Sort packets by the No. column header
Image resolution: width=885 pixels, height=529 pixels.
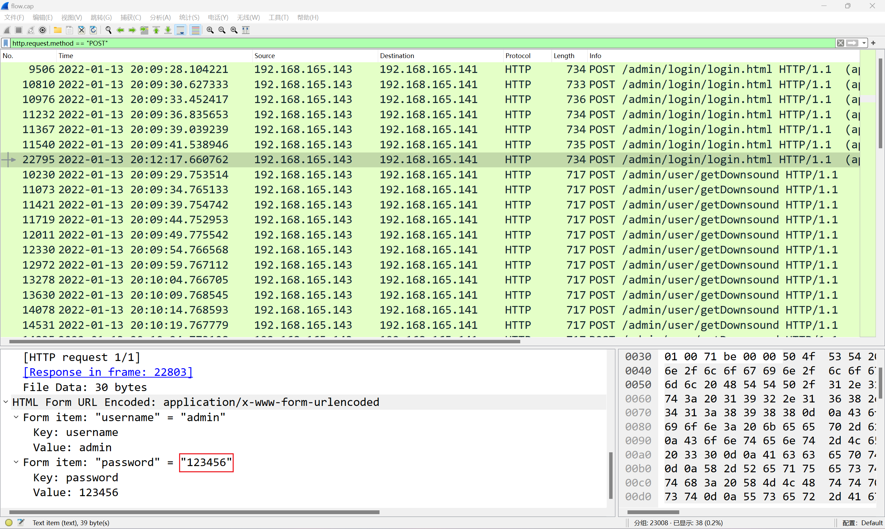[28, 56]
